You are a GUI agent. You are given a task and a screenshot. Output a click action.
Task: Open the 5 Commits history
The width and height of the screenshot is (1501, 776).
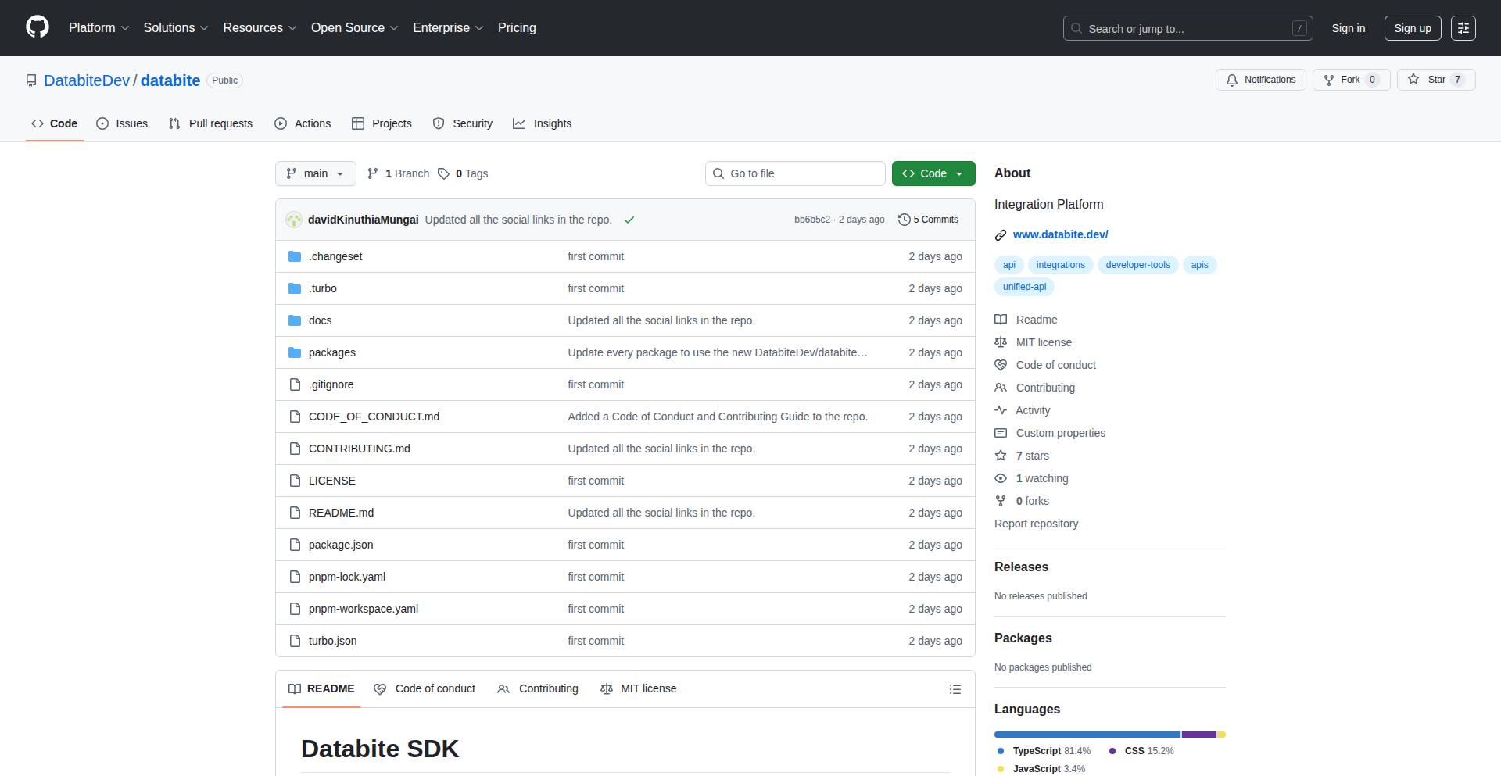pos(928,220)
